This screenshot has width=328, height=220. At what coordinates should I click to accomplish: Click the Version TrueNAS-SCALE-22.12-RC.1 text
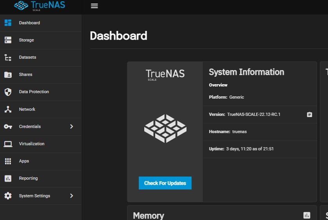click(245, 114)
